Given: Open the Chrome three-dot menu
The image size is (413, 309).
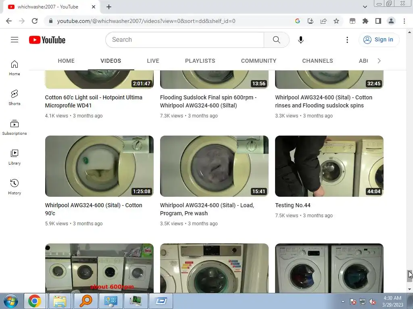Looking at the screenshot, I should 404,21.
